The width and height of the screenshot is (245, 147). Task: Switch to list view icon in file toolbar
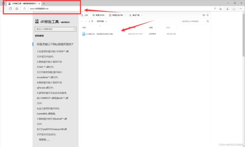point(208,15)
